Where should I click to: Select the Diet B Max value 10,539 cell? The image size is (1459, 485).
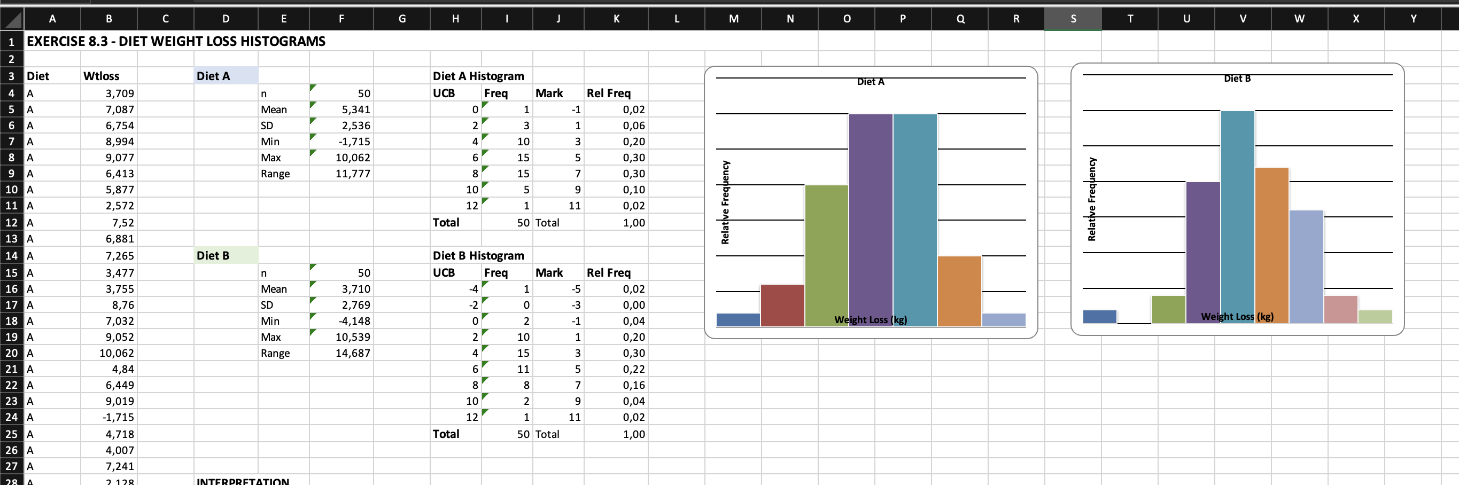point(341,337)
